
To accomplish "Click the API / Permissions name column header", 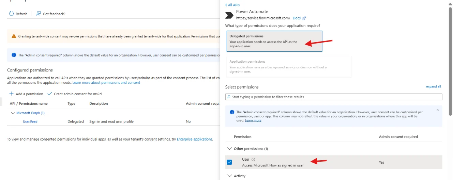I will tap(29, 103).
